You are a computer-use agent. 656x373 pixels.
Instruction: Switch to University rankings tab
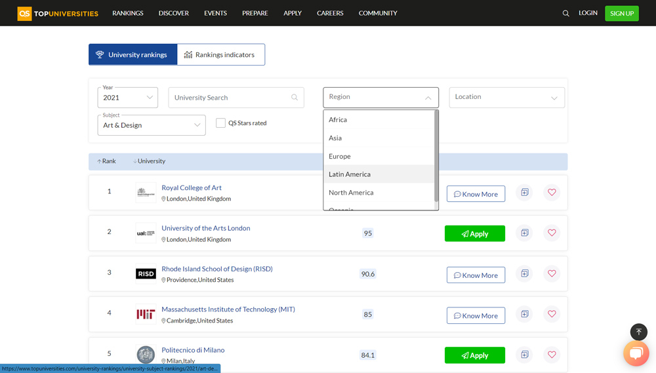click(x=133, y=54)
